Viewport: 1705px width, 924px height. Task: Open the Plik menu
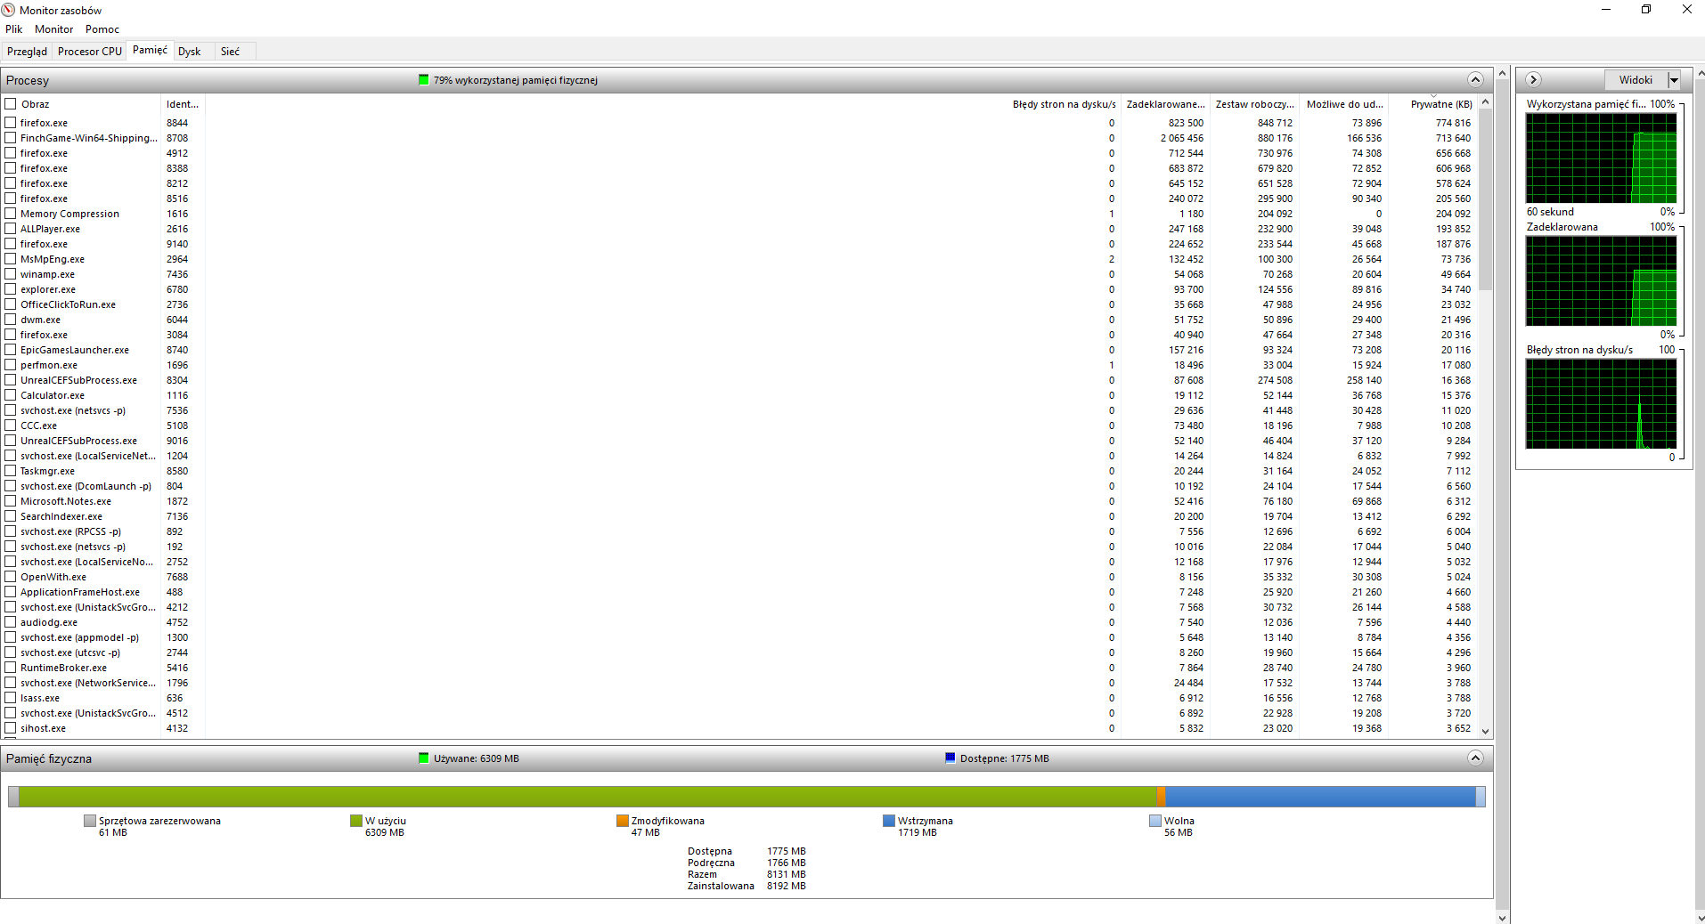click(x=14, y=29)
